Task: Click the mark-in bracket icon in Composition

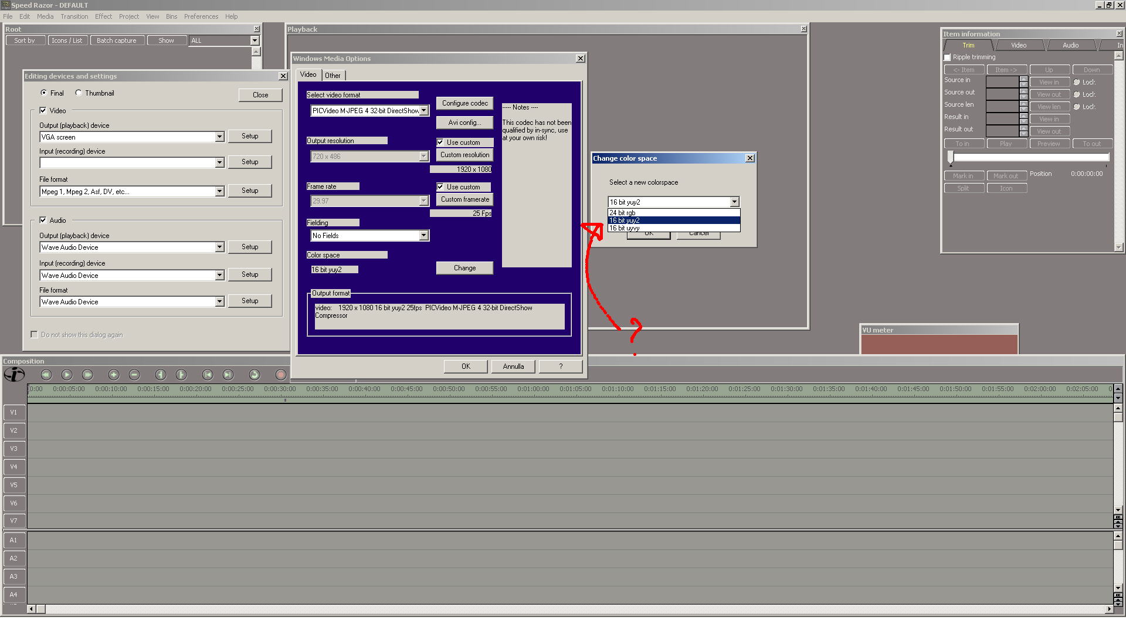Action: [161, 375]
